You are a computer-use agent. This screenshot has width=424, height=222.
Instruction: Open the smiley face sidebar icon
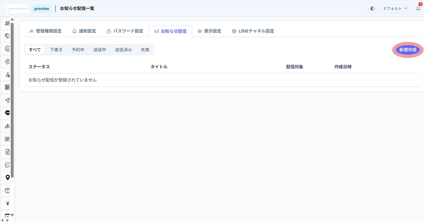(x=7, y=49)
